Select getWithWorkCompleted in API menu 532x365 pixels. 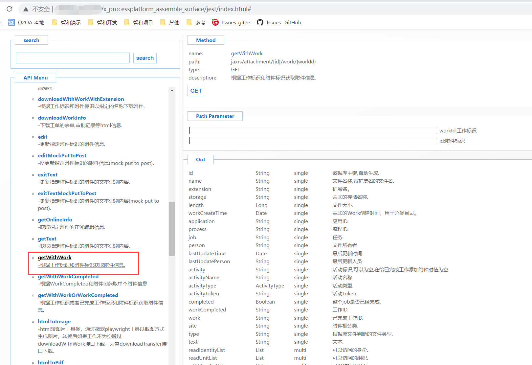tap(68, 277)
